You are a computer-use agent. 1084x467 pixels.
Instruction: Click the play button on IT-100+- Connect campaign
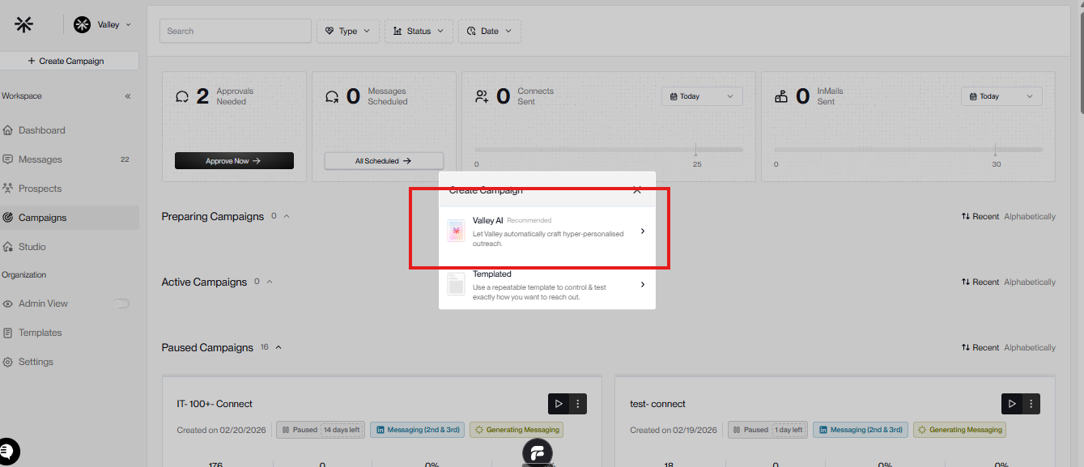coord(558,404)
